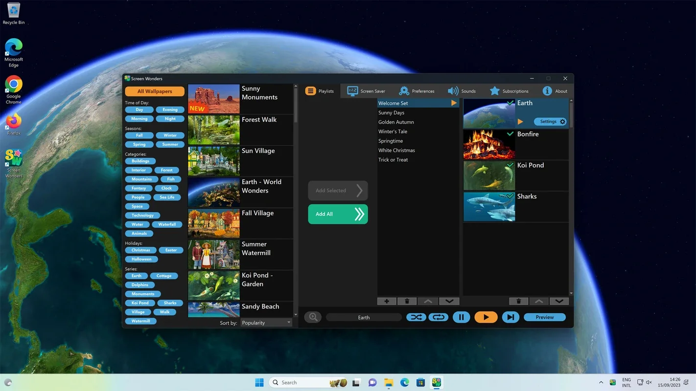This screenshot has width=696, height=391.
Task: Open File Explorer from the taskbar
Action: tap(388, 382)
